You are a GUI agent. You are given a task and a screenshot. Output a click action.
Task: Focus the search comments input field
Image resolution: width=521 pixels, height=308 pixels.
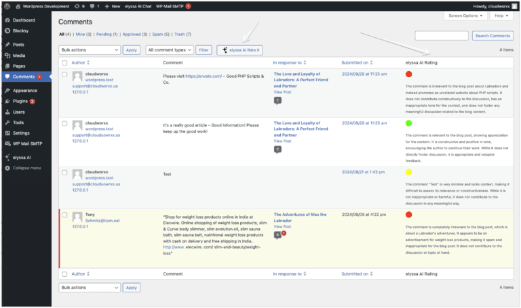pyautogui.click(x=442, y=36)
